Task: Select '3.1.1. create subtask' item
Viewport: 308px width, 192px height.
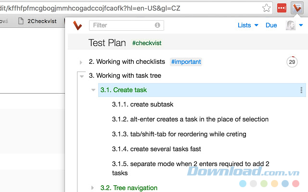Action: [x=142, y=104]
